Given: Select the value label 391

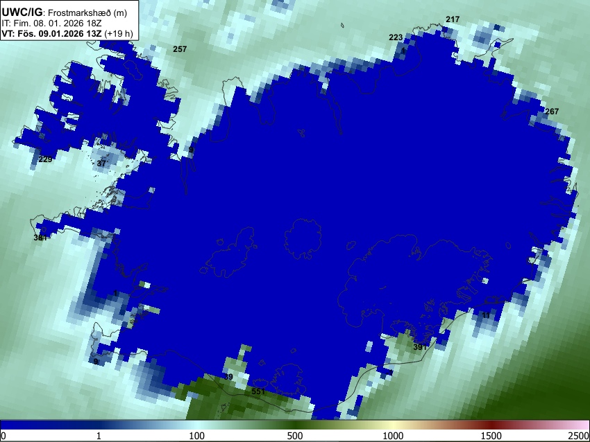Looking at the screenshot, I should (x=421, y=347).
